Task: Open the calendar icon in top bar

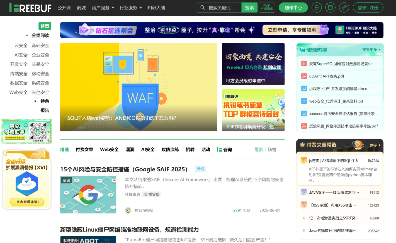Action: [330, 8]
